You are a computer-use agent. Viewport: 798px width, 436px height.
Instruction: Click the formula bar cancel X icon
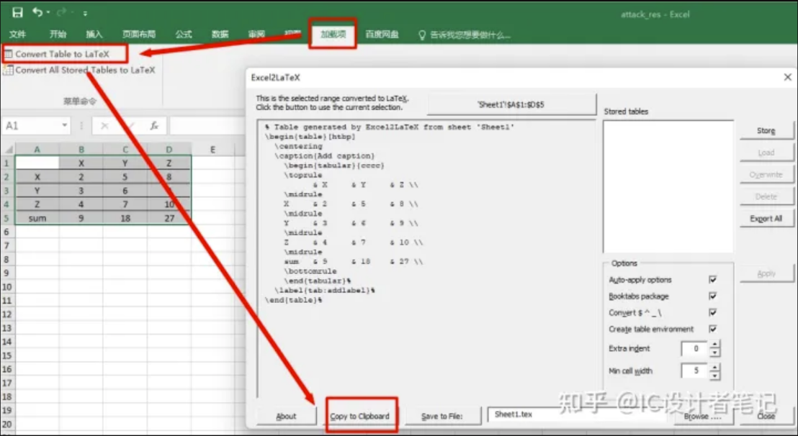pyautogui.click(x=105, y=126)
